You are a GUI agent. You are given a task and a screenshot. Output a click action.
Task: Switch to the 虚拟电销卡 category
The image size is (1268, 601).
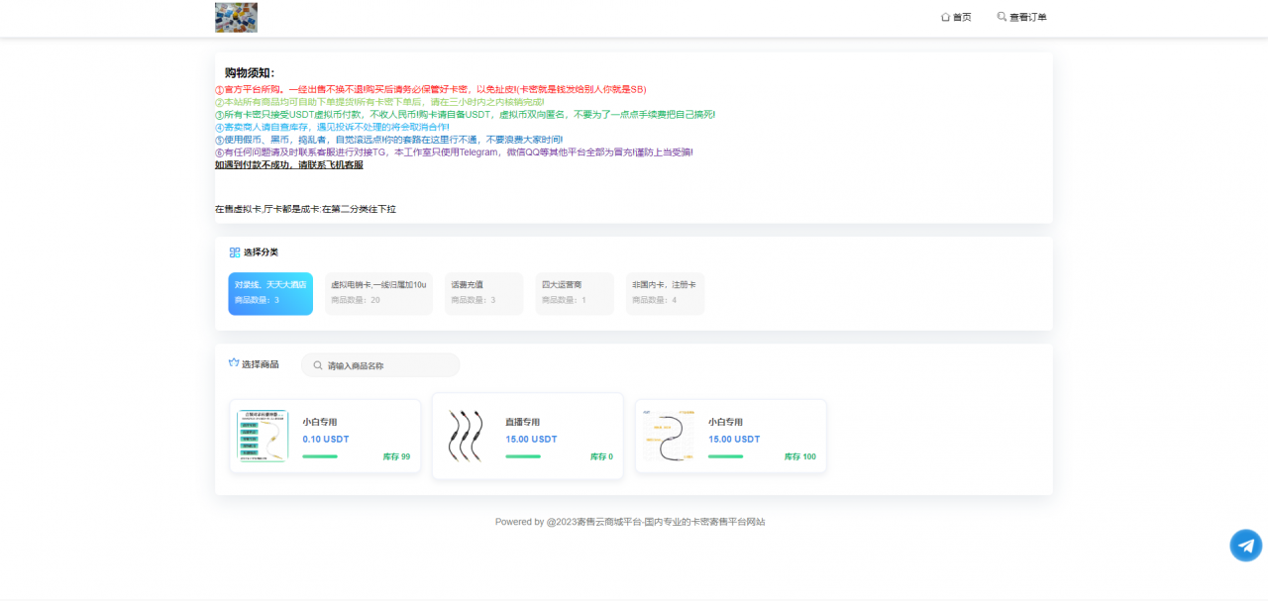coord(378,293)
